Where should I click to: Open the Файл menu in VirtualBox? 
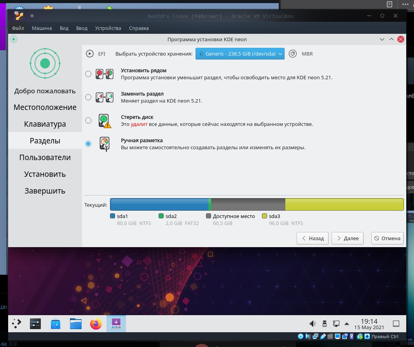click(x=18, y=28)
